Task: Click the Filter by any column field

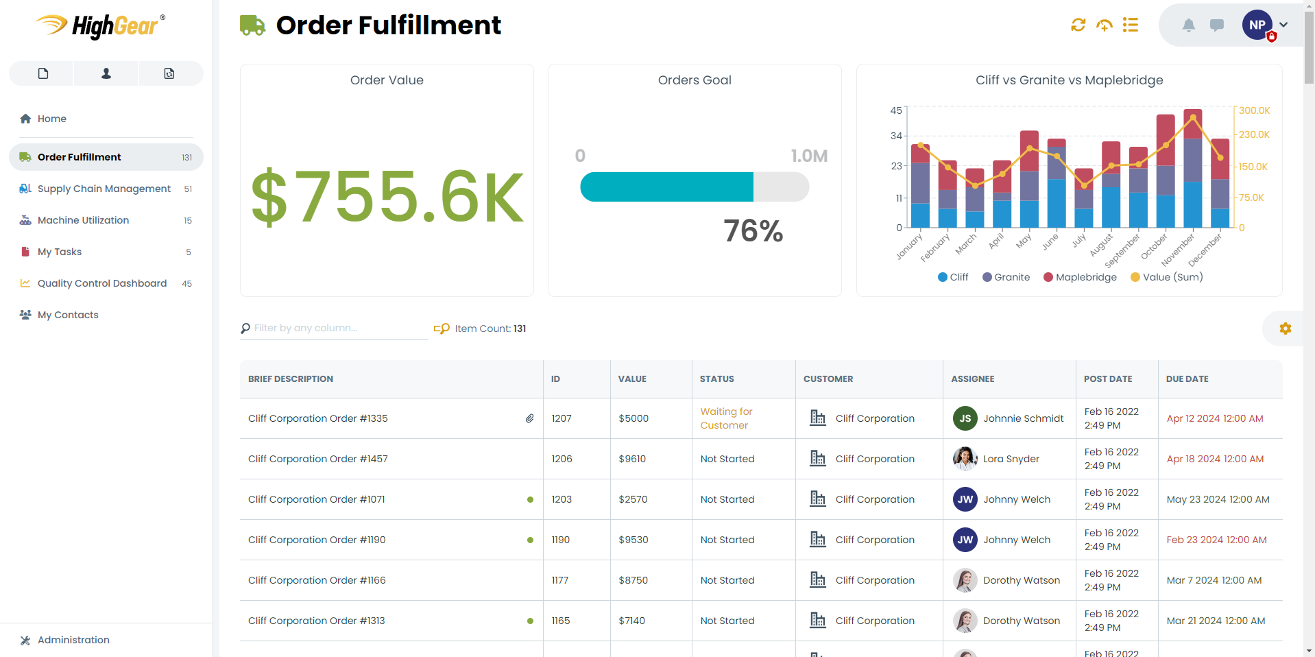Action: coord(334,328)
